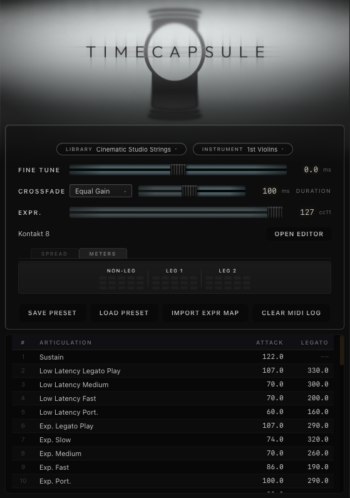Screen dimensions: 350x498
Task: Select Low Latency Port. row
Action: pyautogui.click(x=173, y=412)
